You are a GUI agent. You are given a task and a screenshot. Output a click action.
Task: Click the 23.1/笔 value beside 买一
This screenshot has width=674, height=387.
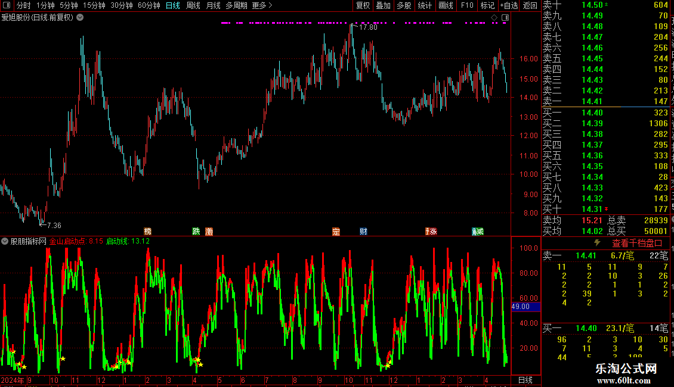(620, 328)
